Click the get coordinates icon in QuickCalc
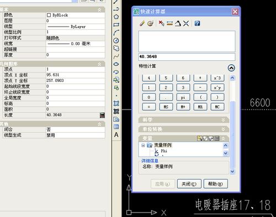Image resolution: width=276 pixels, height=217 pixels. [161, 23]
